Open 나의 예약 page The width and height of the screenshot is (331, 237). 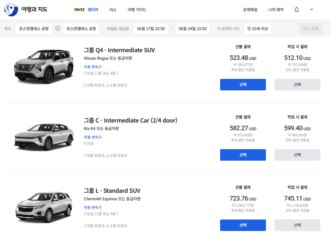coord(276,10)
